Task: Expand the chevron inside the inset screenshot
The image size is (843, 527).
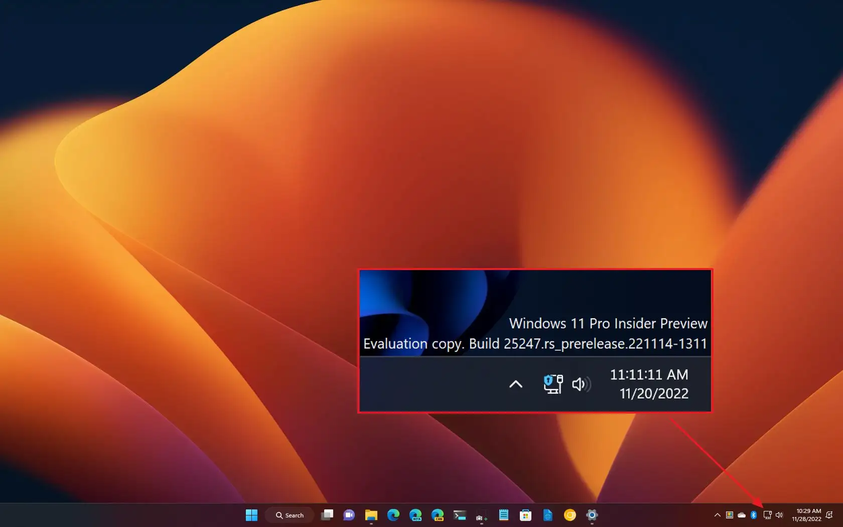Action: (x=515, y=384)
